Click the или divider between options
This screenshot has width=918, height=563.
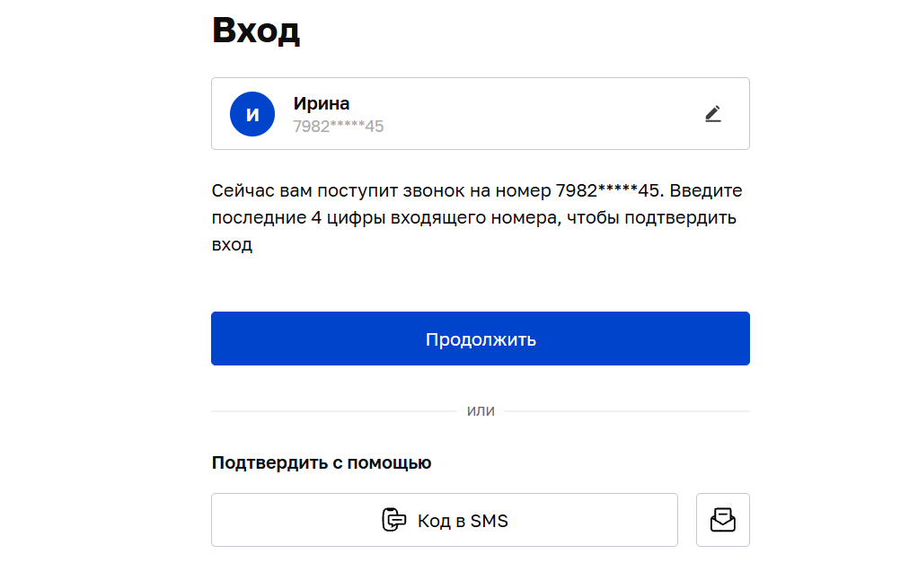(x=480, y=410)
